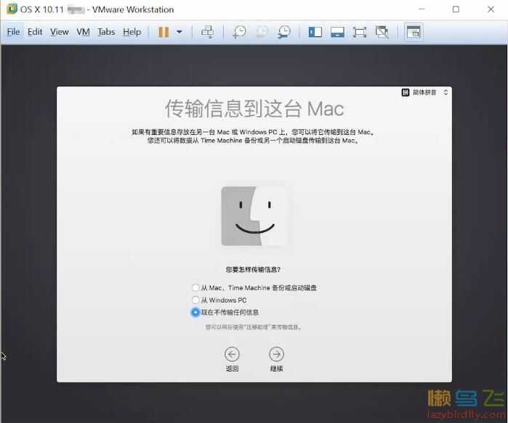Click the continue arrow (继续) button
Image resolution: width=508 pixels, height=423 pixels.
click(x=276, y=355)
